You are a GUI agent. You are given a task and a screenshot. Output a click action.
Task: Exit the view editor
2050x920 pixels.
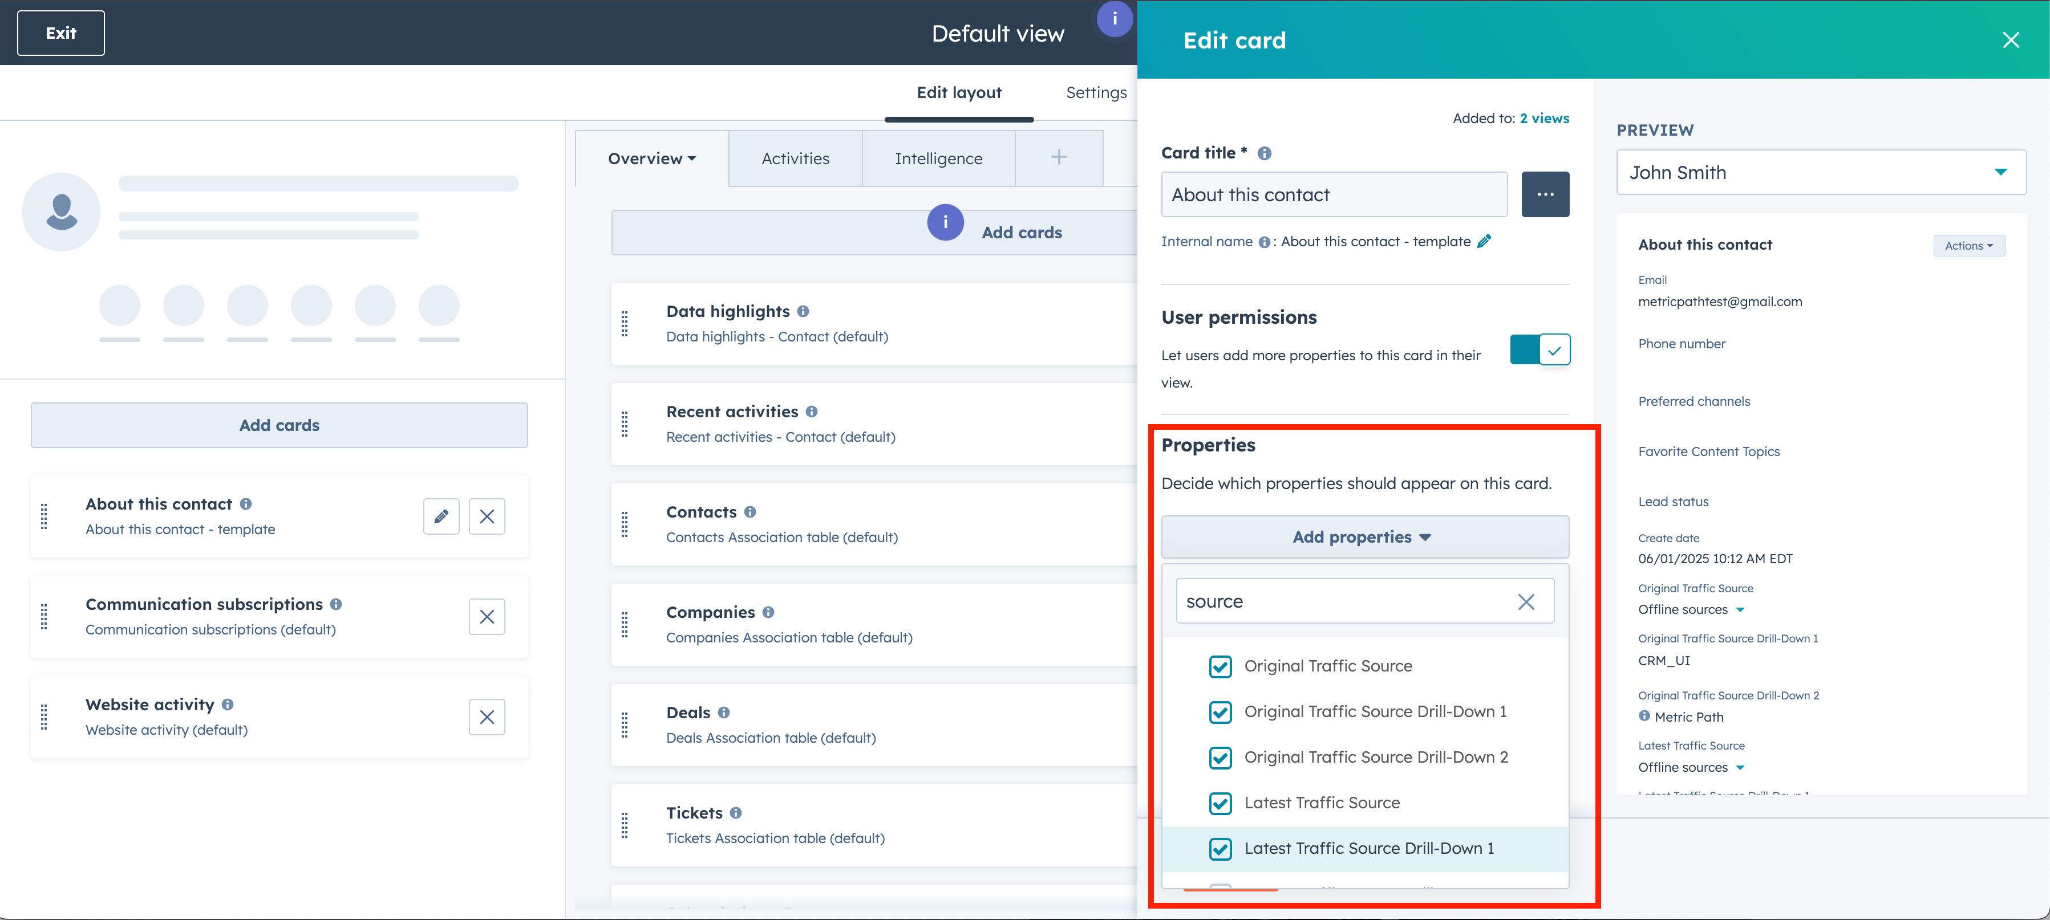60,34
